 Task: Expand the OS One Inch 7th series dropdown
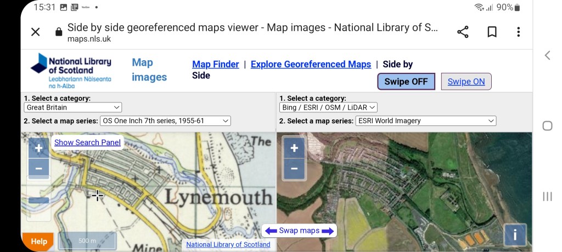click(165, 121)
